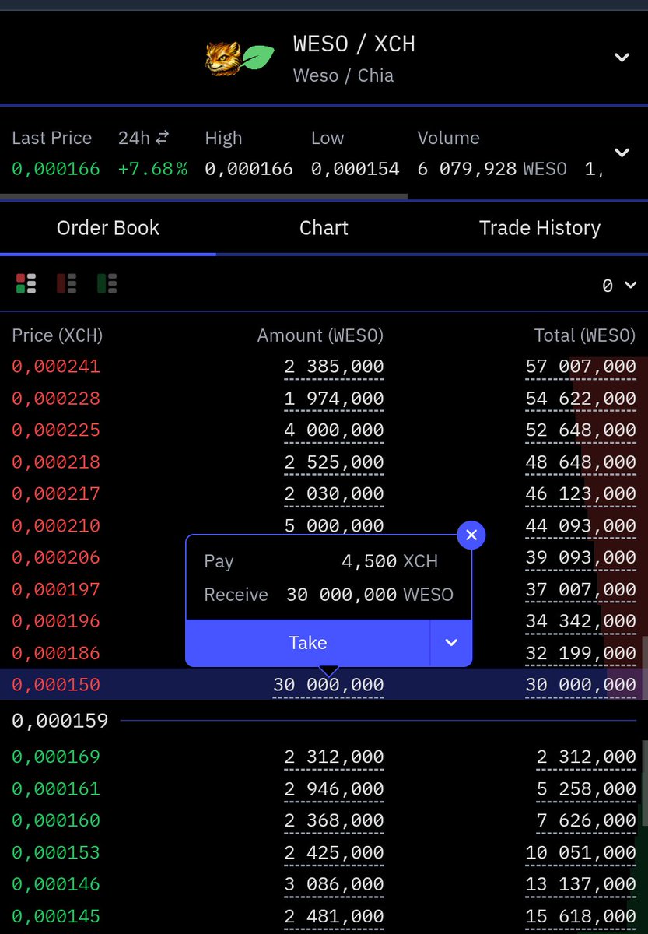
Task: Click the Price (XCH) column header
Action: click(58, 335)
